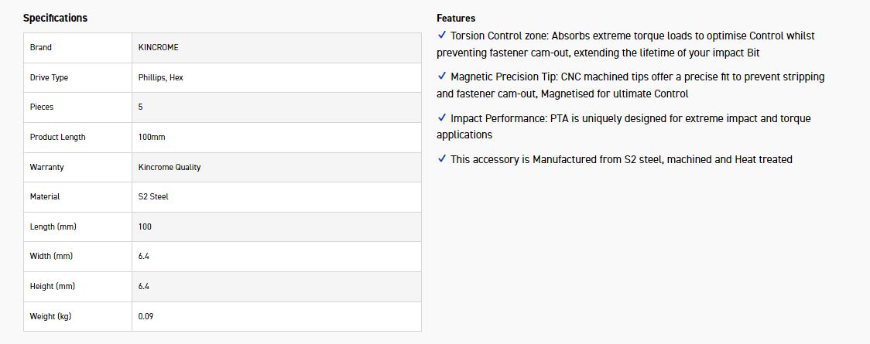Click the Features heading

point(456,18)
